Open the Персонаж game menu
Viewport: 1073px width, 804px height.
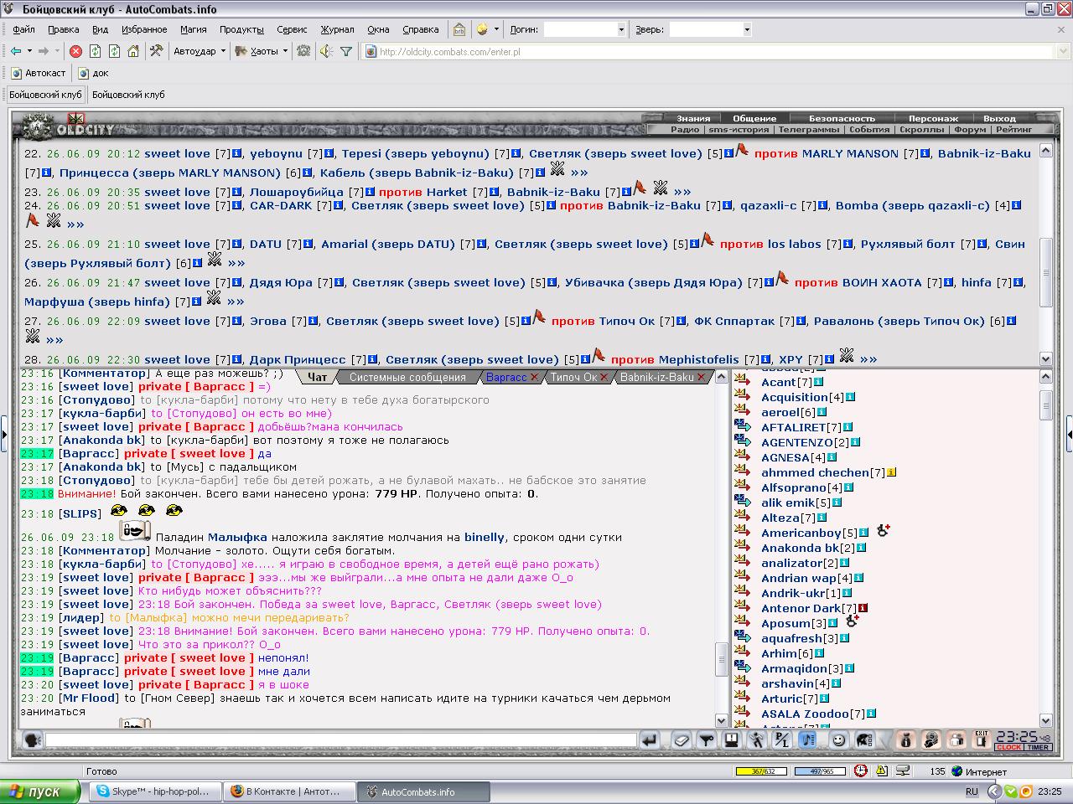[x=933, y=119]
